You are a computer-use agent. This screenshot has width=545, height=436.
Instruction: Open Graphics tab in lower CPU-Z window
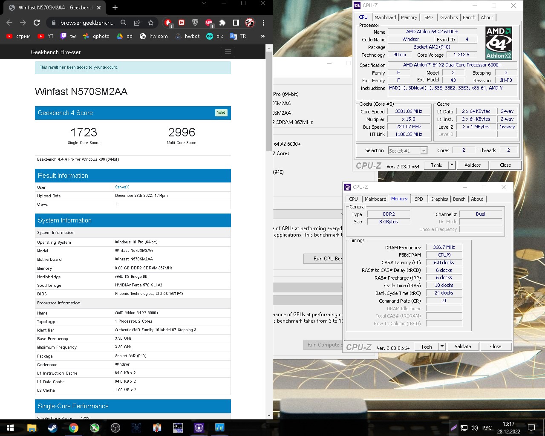[439, 199]
